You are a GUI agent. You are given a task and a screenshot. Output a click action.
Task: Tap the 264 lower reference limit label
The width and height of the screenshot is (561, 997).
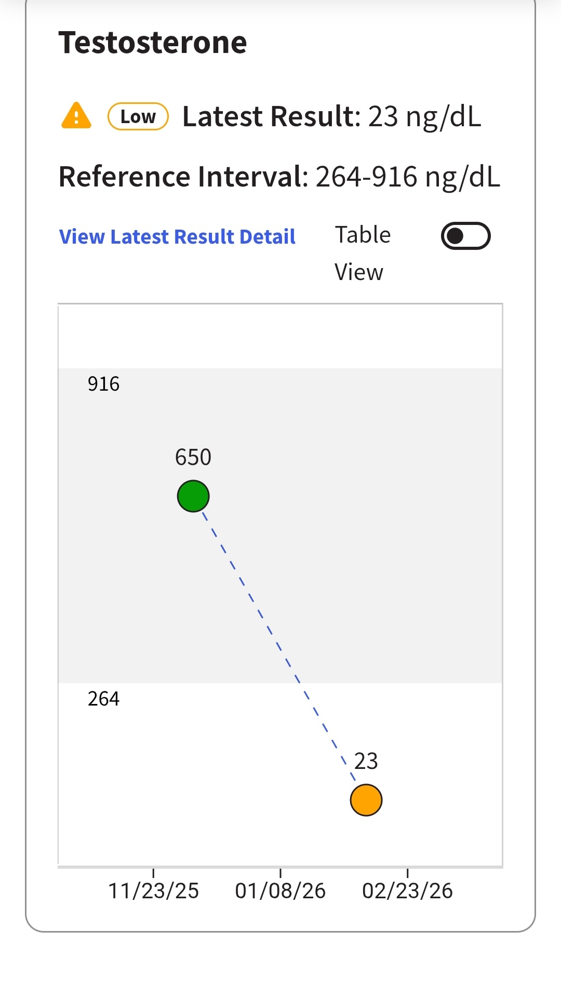click(x=103, y=699)
